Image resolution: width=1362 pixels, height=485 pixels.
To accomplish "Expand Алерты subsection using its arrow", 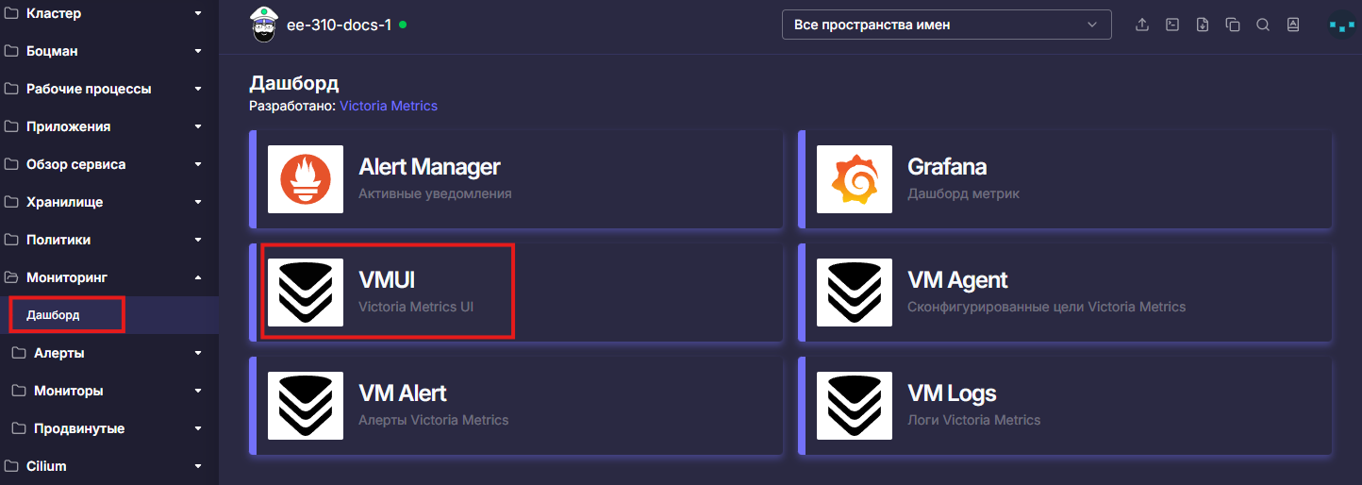I will pos(198,353).
